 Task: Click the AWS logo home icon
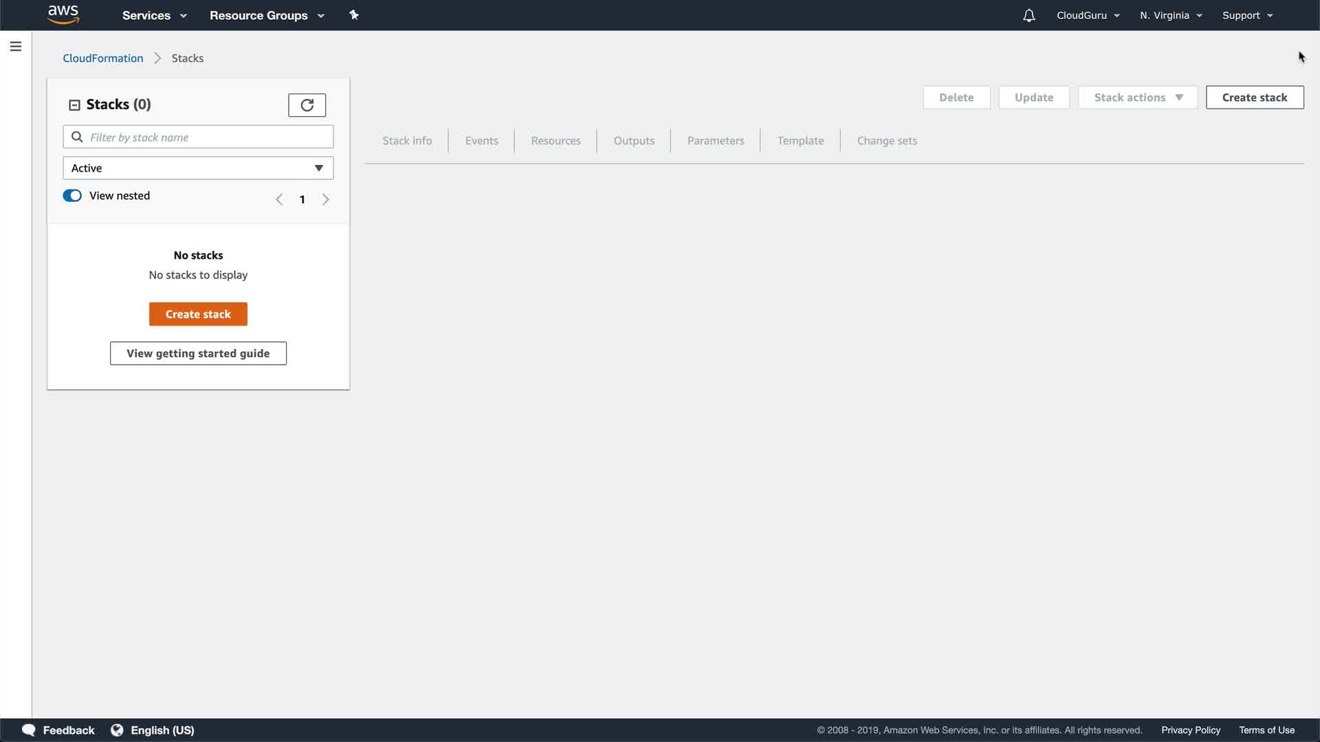[x=63, y=14]
